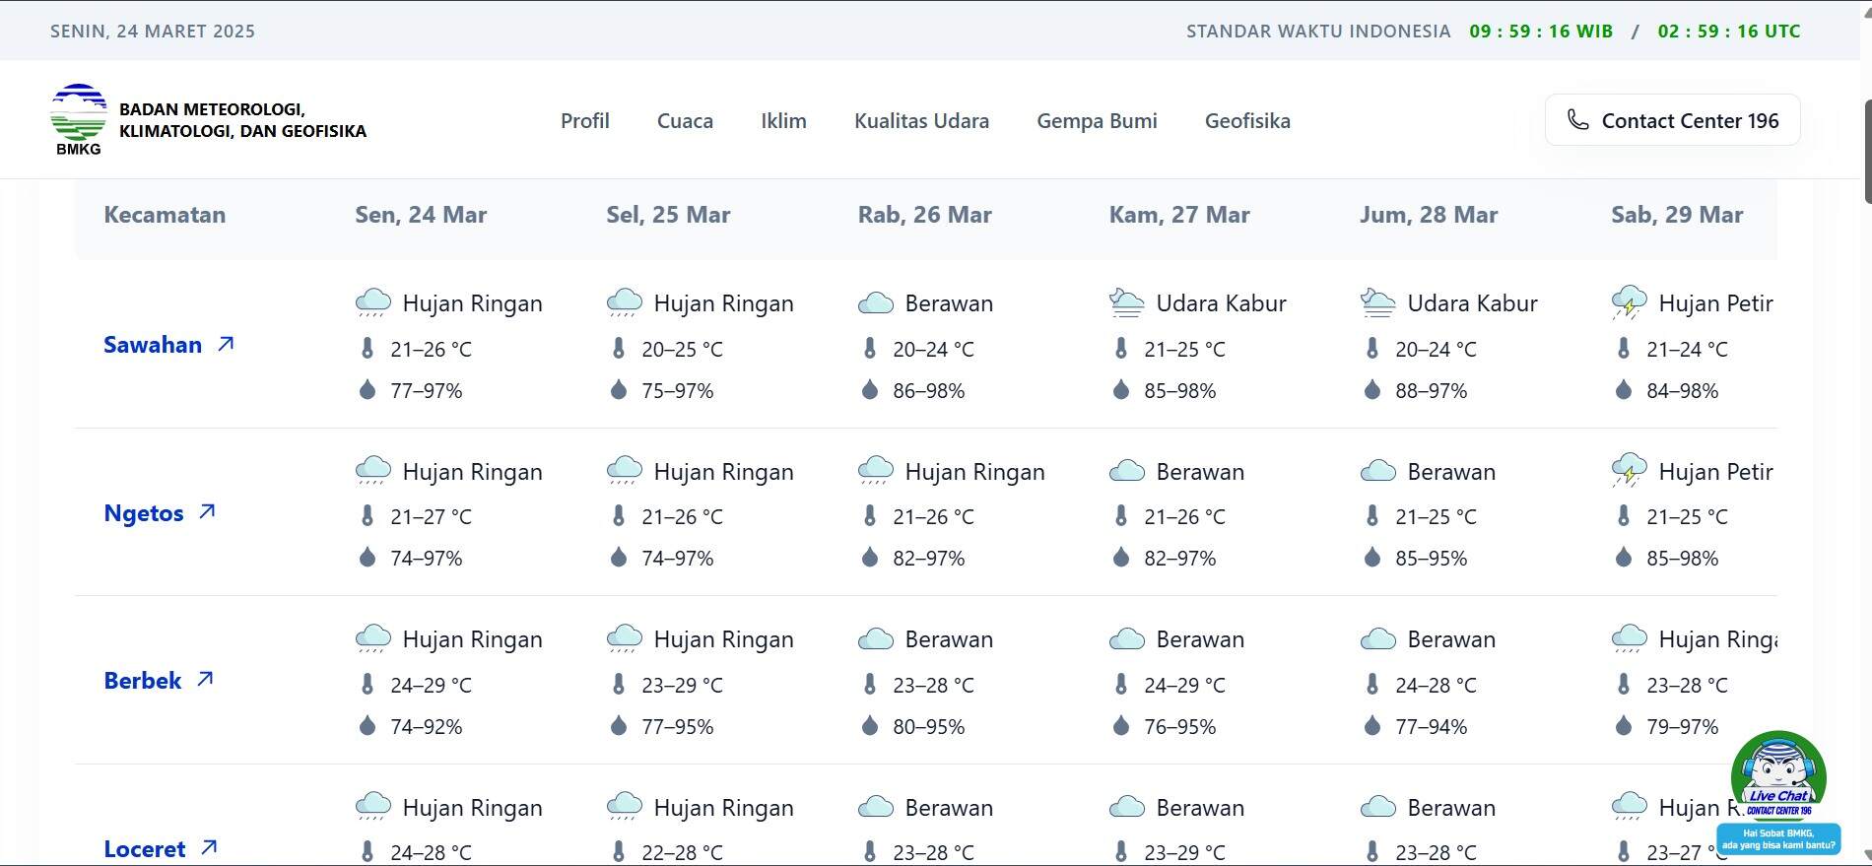Click Sawahan's external link arrow icon
Screen dimensions: 1872x866
click(x=226, y=344)
